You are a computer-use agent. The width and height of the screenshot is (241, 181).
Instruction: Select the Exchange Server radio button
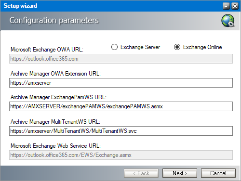coord(114,47)
